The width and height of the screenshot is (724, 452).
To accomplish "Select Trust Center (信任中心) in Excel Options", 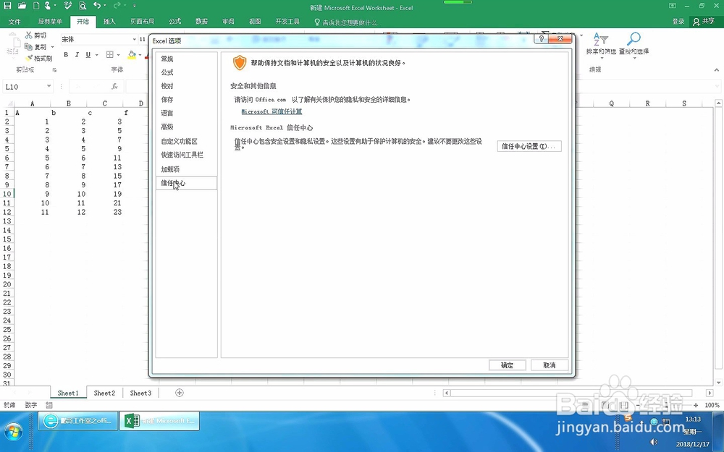I will pyautogui.click(x=186, y=183).
